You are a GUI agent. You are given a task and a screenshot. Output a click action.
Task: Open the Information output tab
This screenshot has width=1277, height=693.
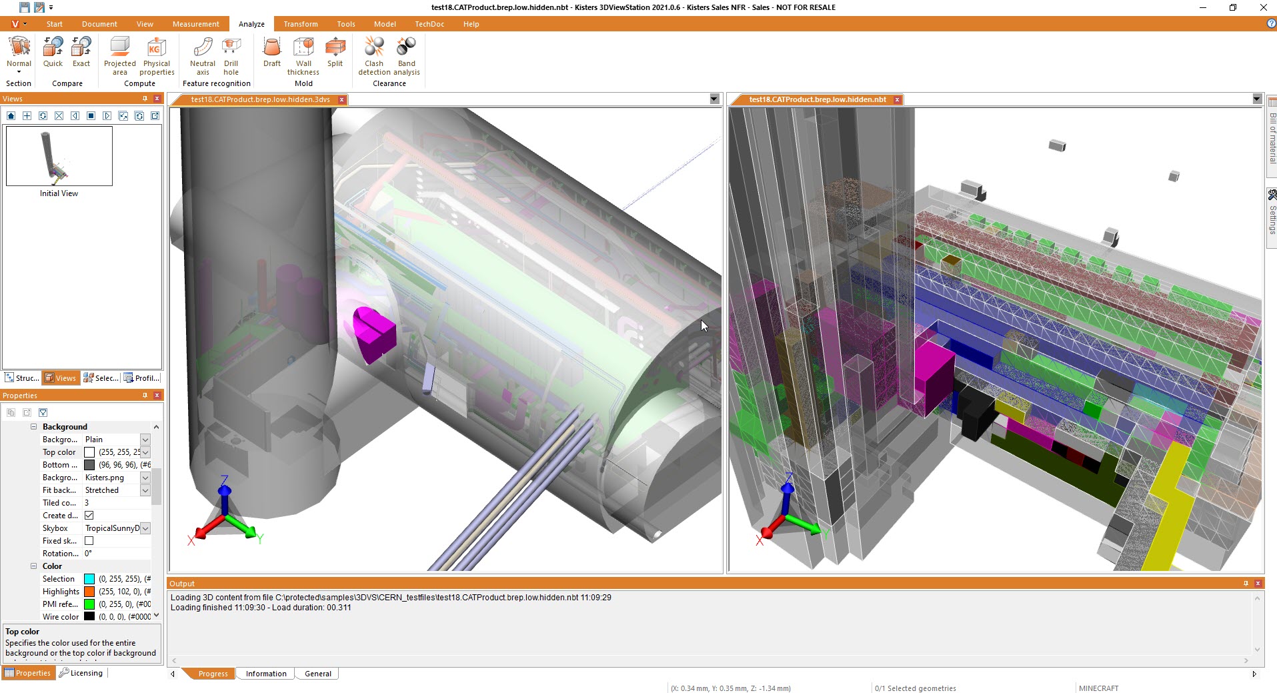265,674
